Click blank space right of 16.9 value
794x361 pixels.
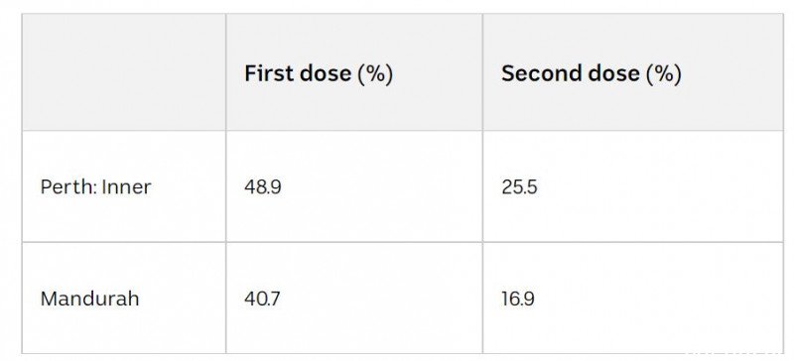pos(658,299)
